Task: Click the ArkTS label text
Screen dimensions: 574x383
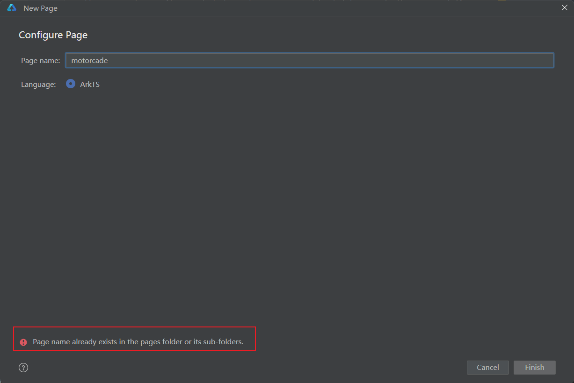Action: [90, 85]
